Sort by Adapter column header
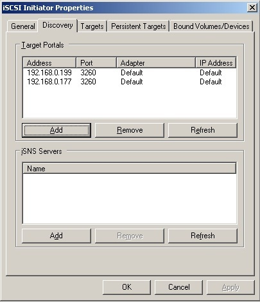This screenshot has width=260, height=302. pyautogui.click(x=156, y=63)
